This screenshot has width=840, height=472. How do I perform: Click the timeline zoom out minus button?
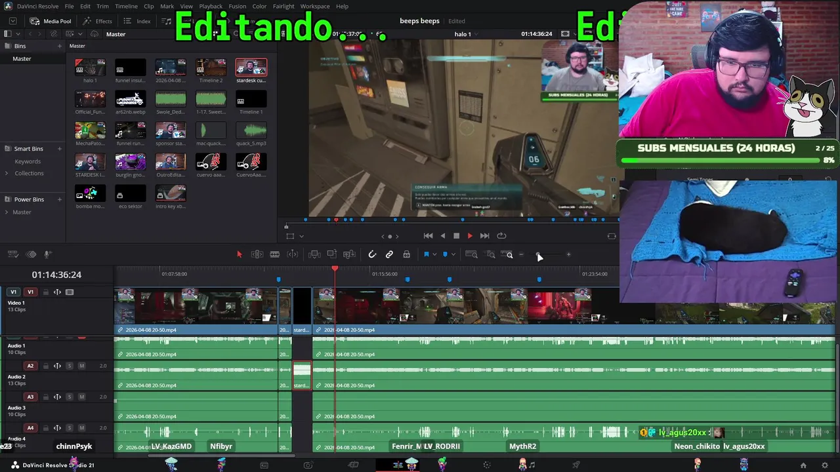522,254
